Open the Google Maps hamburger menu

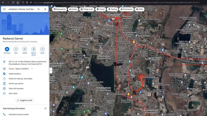click(x=4, y=9)
